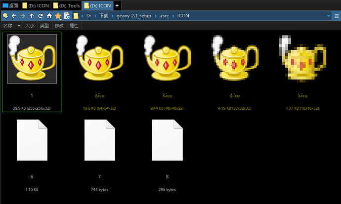Switch to the 桌面 tab
The width and height of the screenshot is (341, 204).
tap(10, 5)
